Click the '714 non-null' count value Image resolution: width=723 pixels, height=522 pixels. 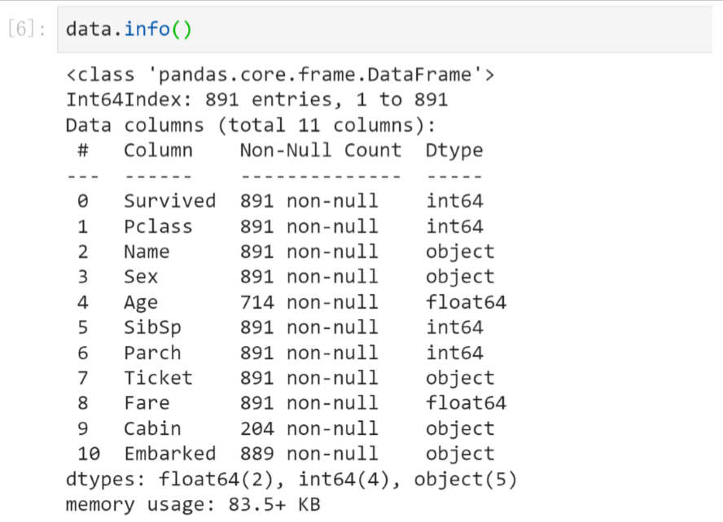309,302
